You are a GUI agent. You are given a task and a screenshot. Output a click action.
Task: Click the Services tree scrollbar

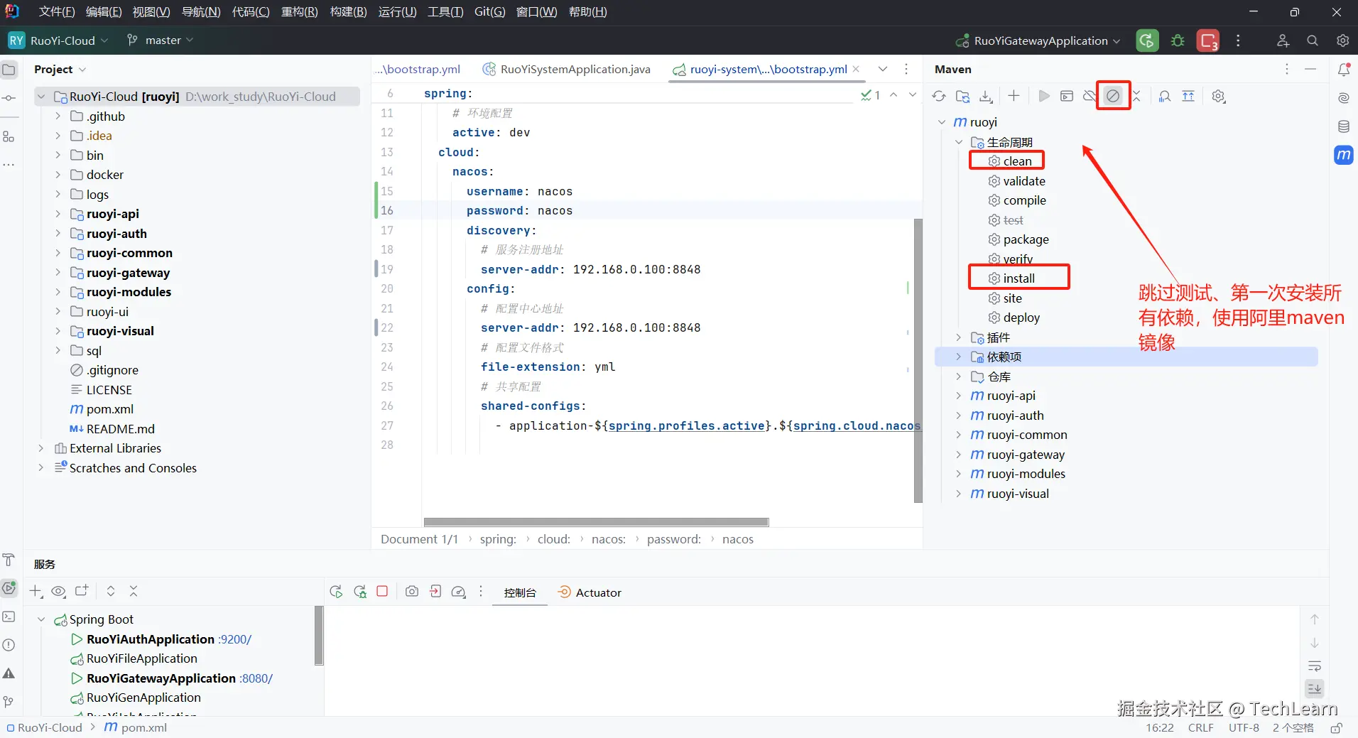pos(319,636)
